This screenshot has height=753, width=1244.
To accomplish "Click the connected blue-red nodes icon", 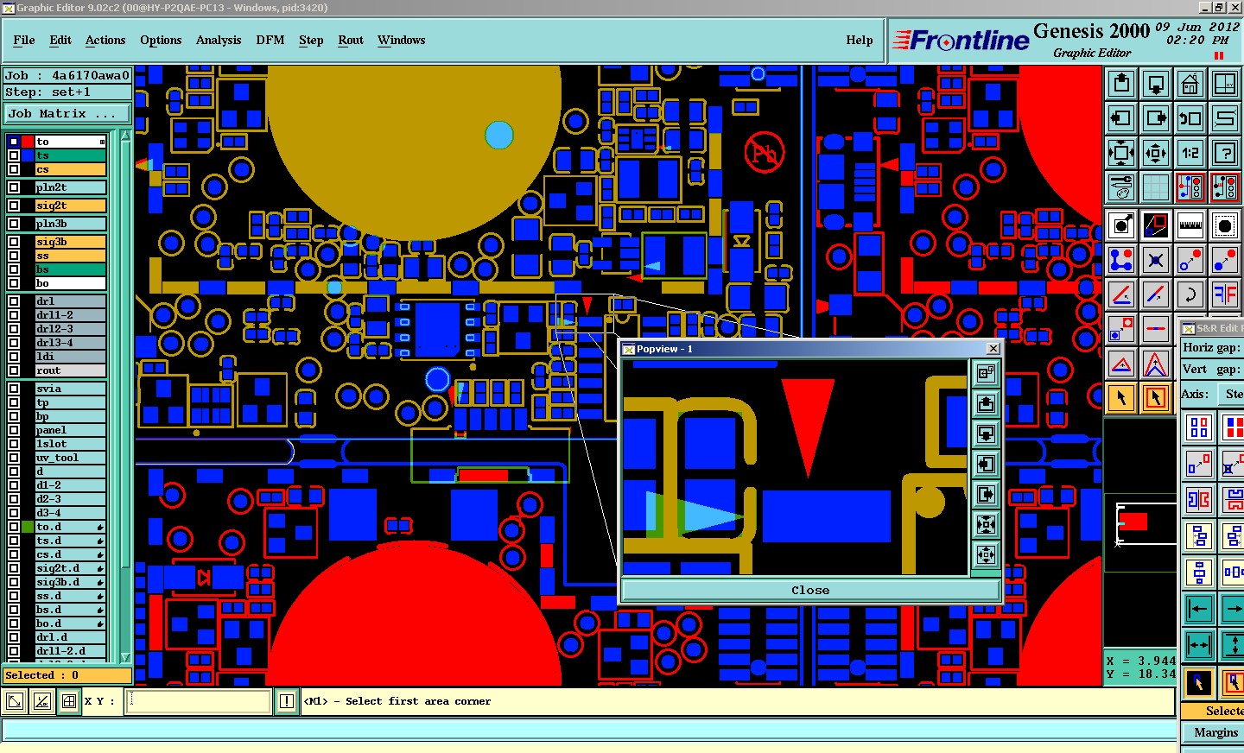I will tap(1121, 260).
